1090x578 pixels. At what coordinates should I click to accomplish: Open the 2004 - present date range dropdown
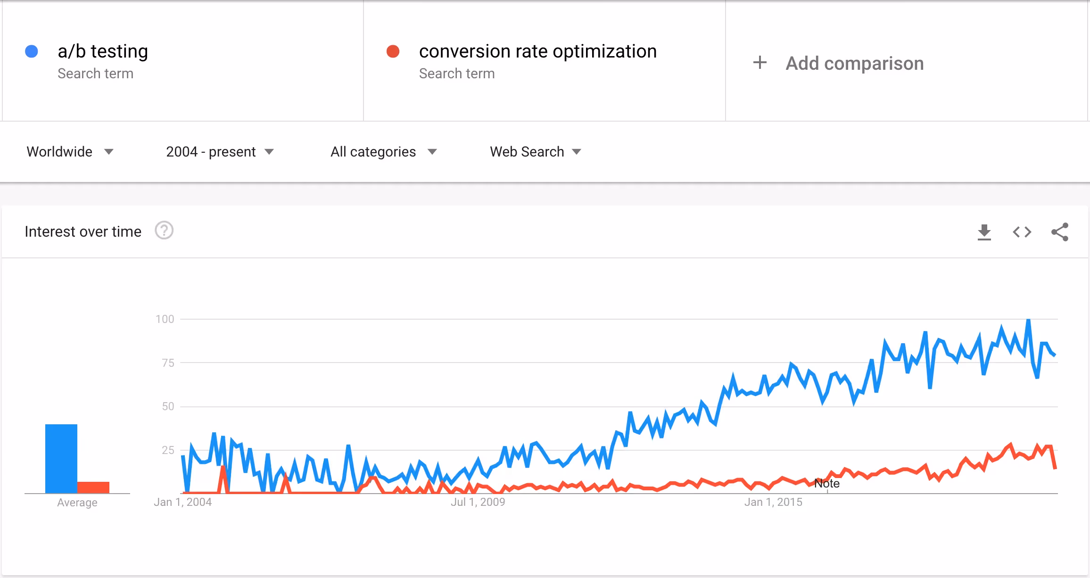220,152
